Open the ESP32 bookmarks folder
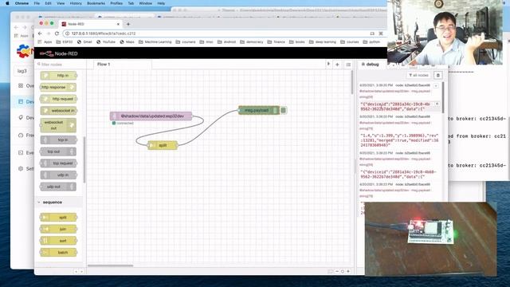Viewport: 510px width, 287px height. [x=65, y=42]
